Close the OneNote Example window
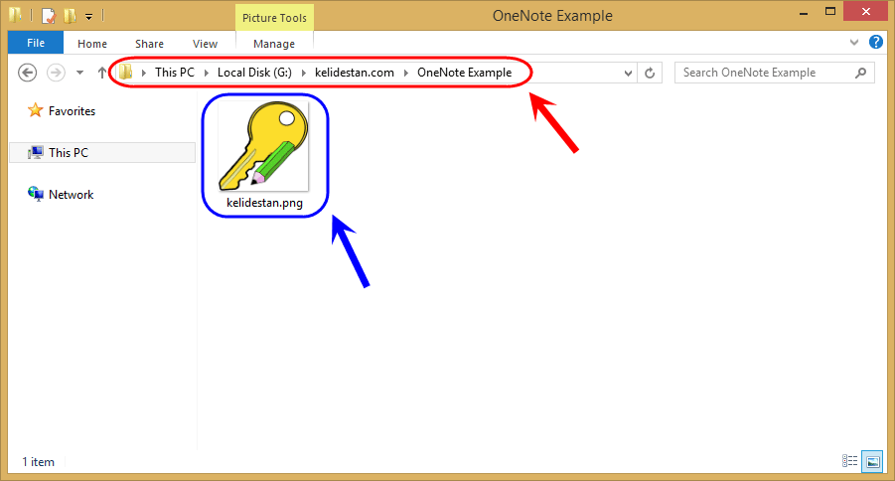 point(866,11)
